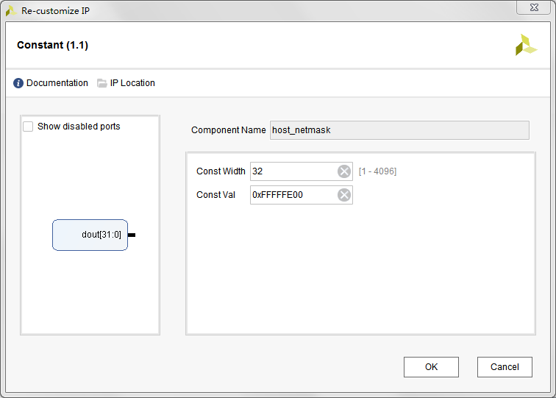The width and height of the screenshot is (556, 398).
Task: Clear the Const Val field
Action: (344, 195)
